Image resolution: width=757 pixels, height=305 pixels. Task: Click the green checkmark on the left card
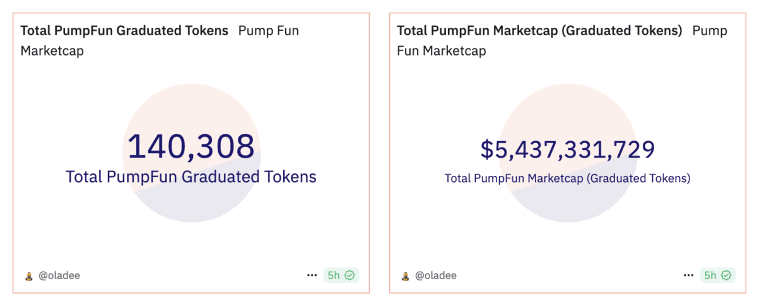(349, 275)
